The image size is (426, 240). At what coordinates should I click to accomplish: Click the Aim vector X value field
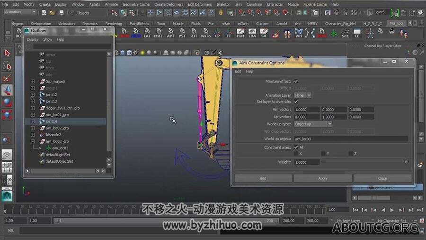[x=307, y=110]
